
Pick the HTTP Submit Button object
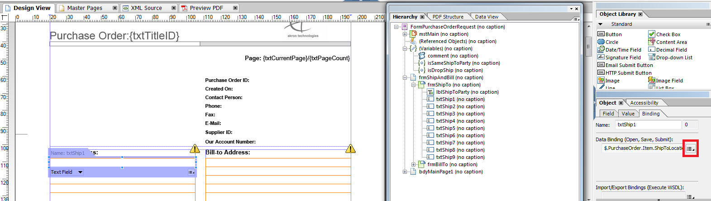pos(625,73)
